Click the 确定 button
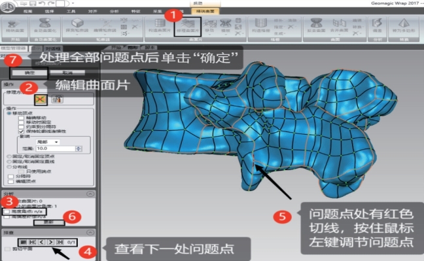This screenshot has height=261, width=424. tap(29, 73)
